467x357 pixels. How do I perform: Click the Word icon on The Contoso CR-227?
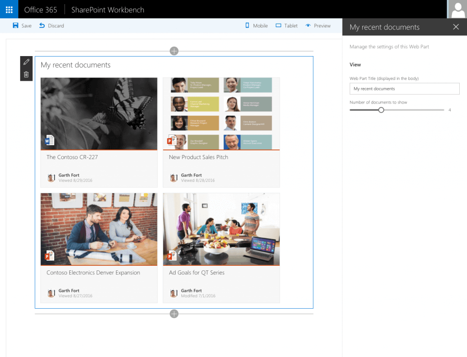click(x=49, y=140)
